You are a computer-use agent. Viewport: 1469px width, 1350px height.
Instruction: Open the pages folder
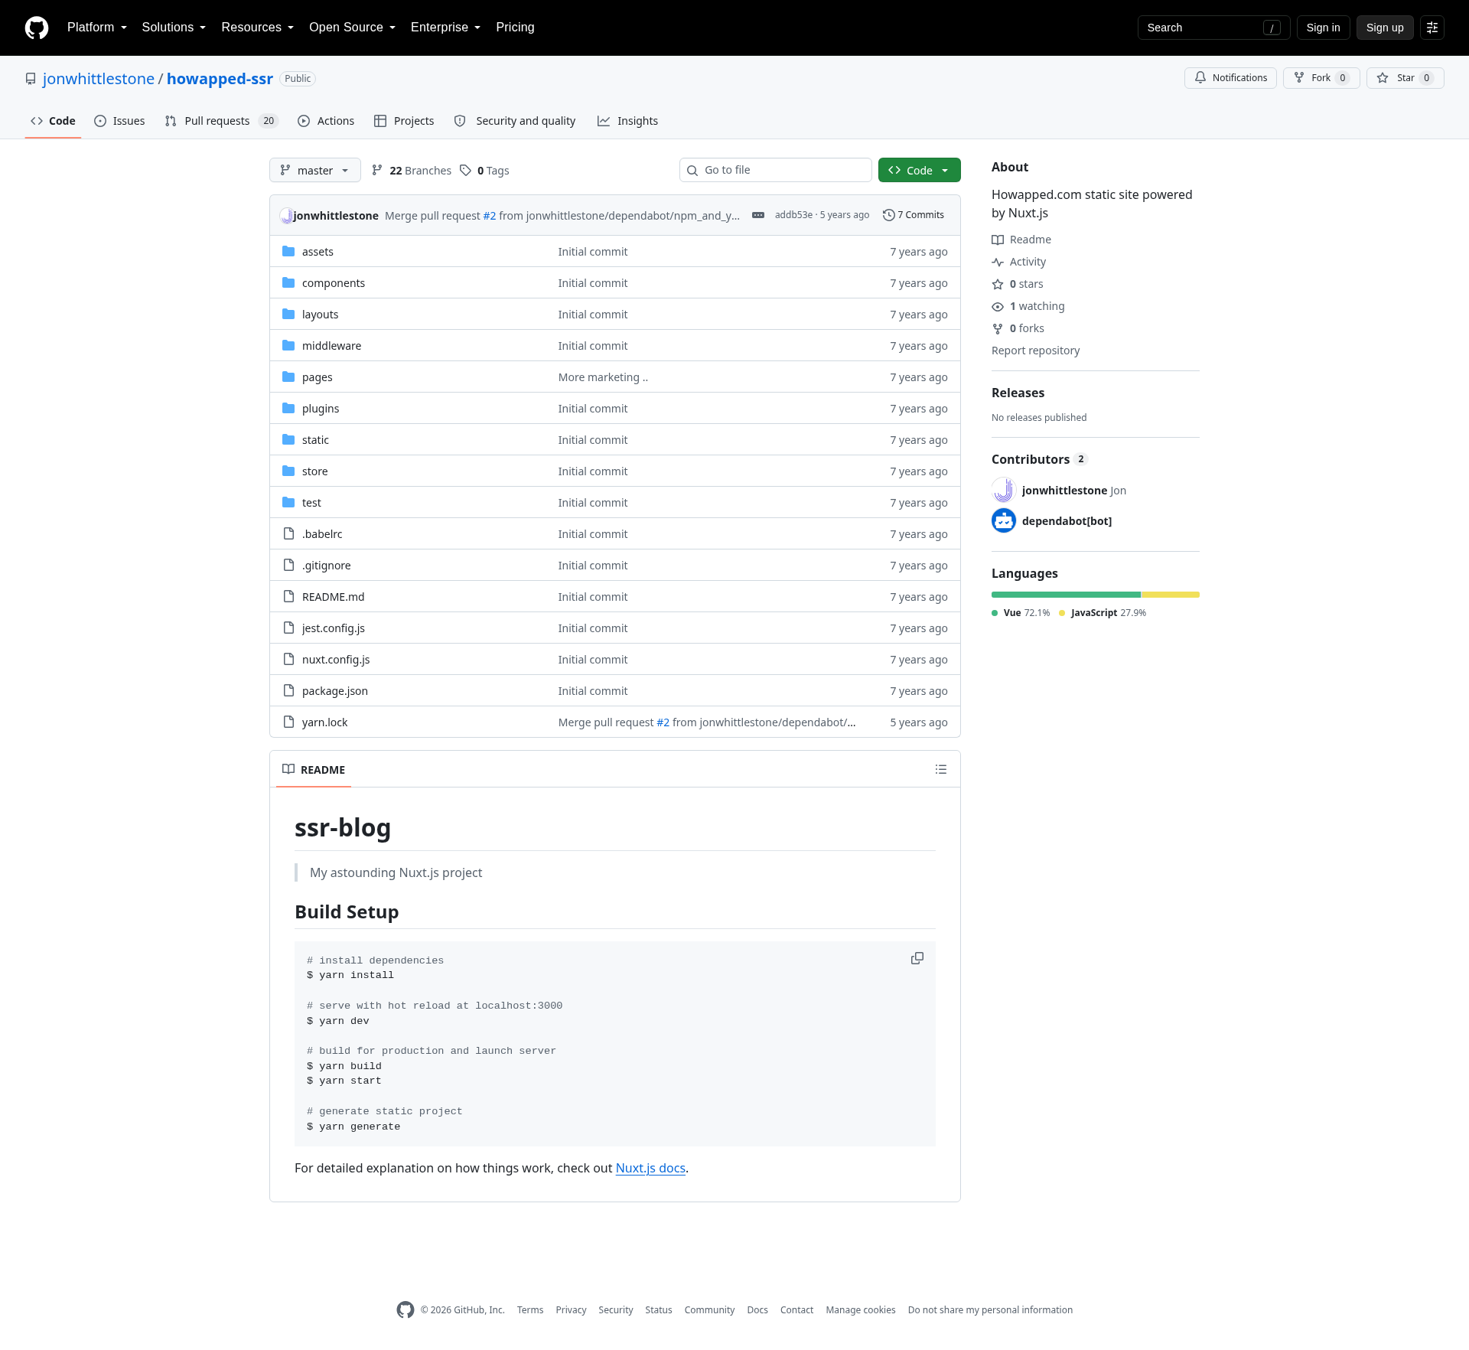coord(318,377)
